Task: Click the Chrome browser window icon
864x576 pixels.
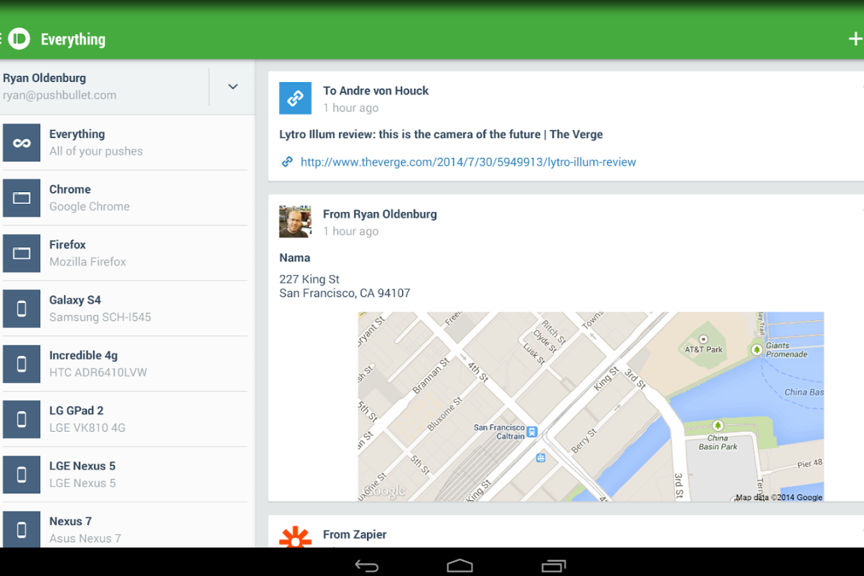Action: click(x=21, y=198)
